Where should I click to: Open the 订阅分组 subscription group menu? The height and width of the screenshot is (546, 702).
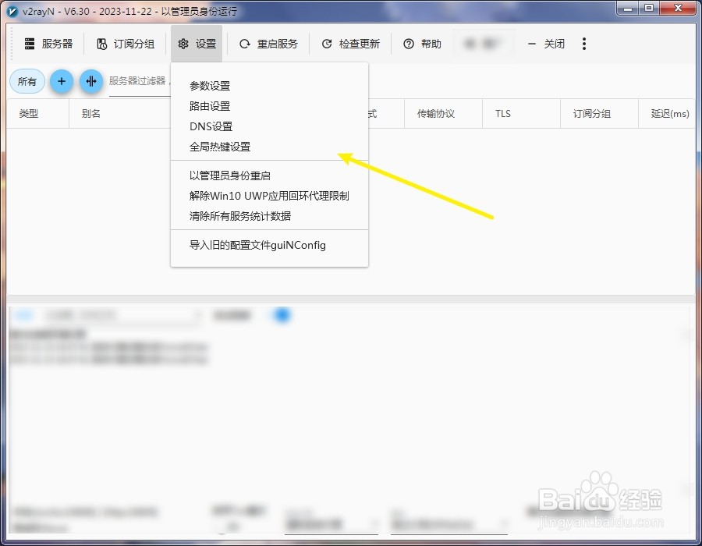click(x=126, y=44)
